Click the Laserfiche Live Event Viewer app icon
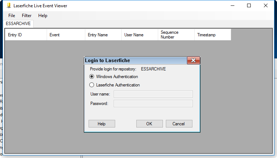 (x=9, y=6)
